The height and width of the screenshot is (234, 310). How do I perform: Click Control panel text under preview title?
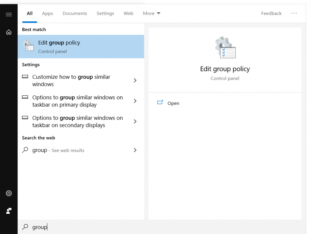tap(225, 78)
